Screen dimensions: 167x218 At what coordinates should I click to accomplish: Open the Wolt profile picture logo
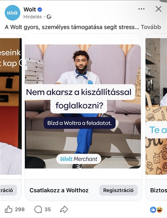[13, 13]
